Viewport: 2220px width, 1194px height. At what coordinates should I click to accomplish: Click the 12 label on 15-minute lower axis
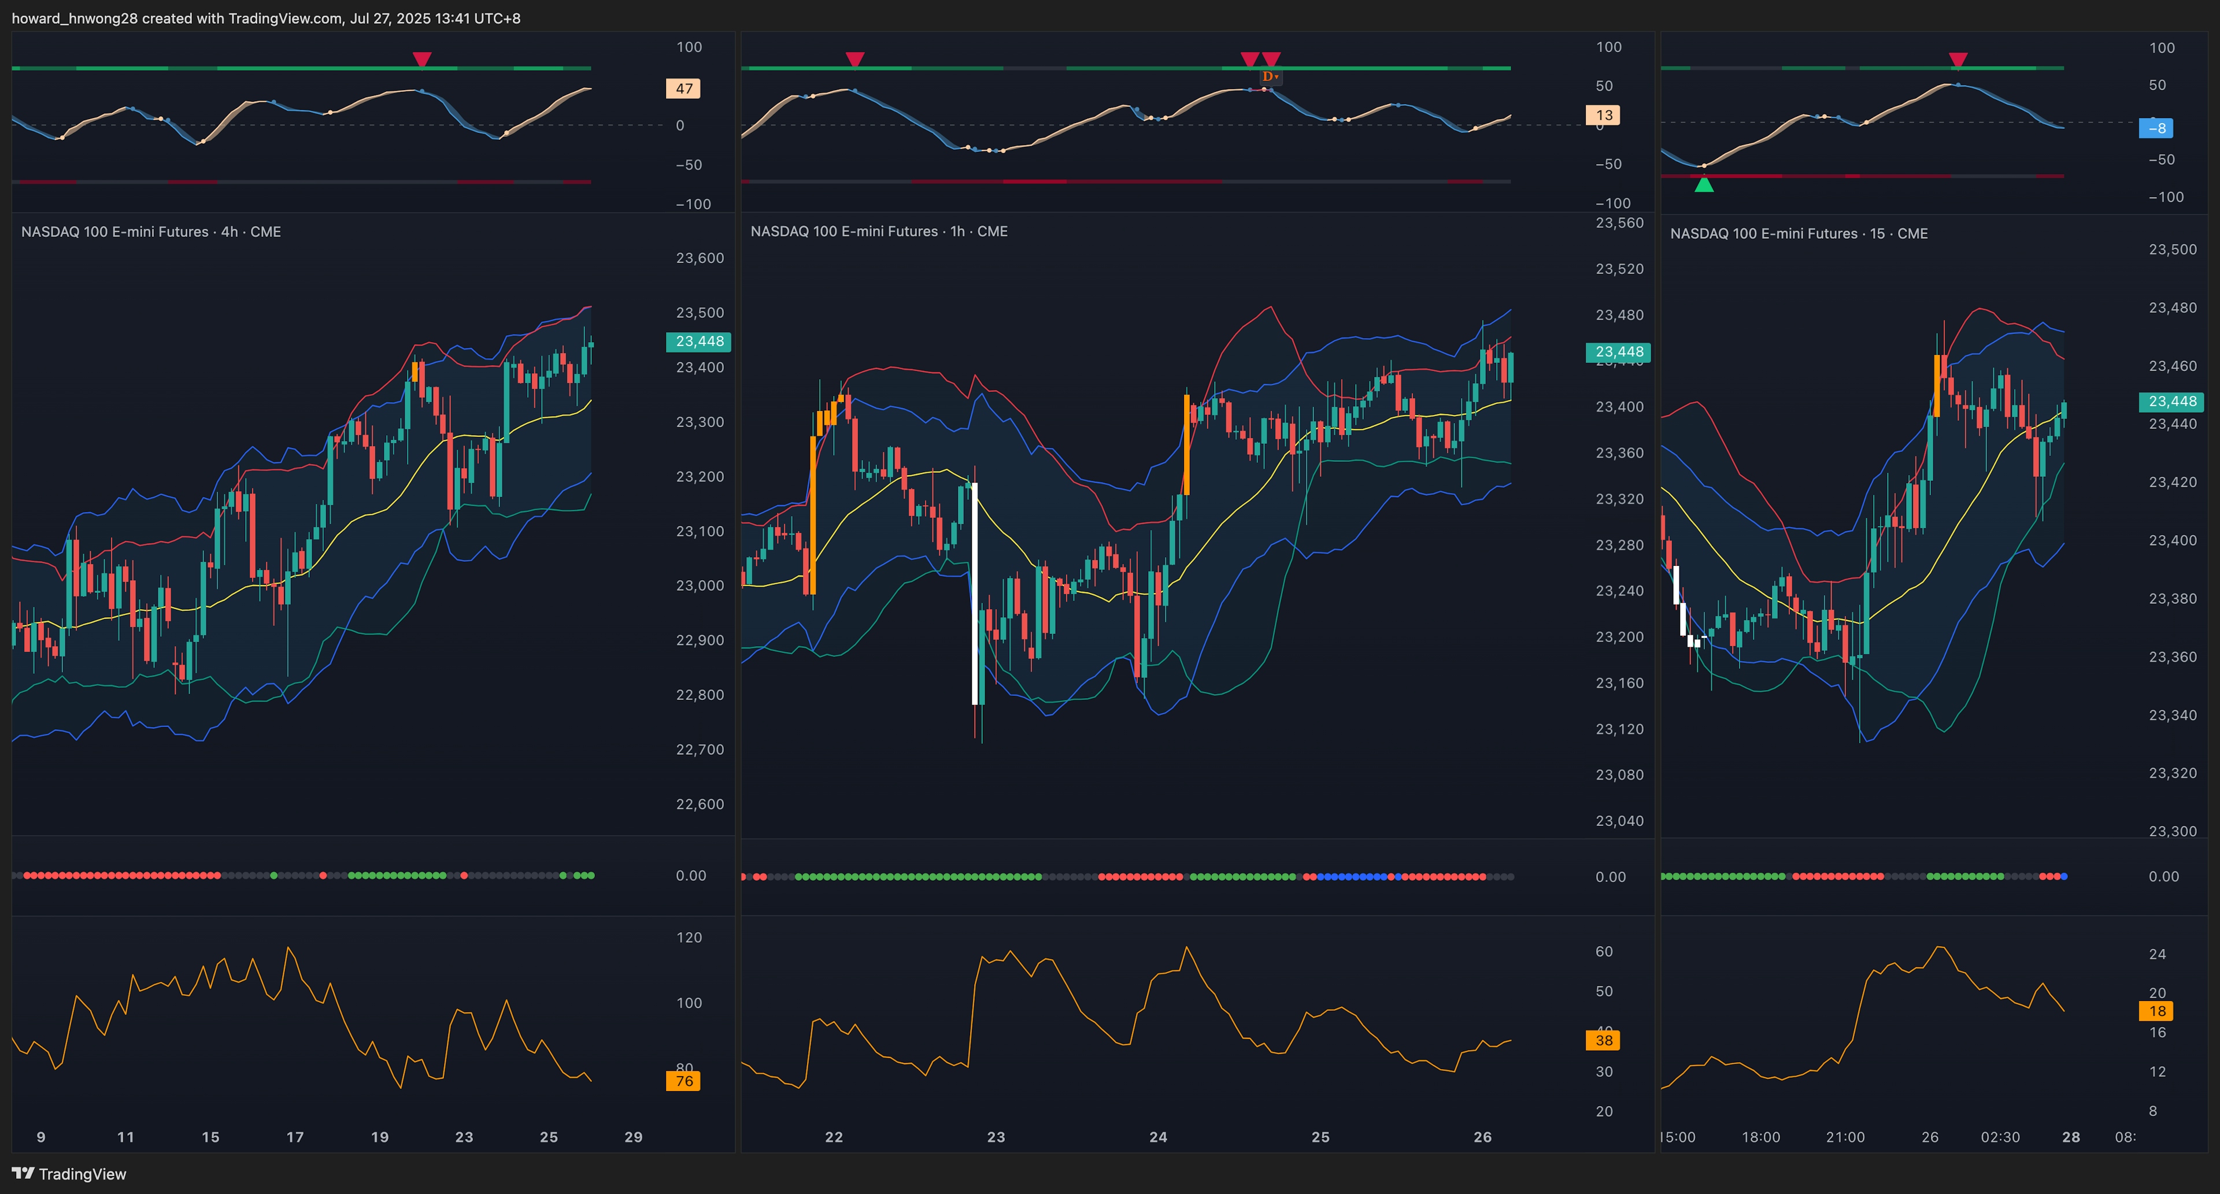[x=2157, y=1071]
